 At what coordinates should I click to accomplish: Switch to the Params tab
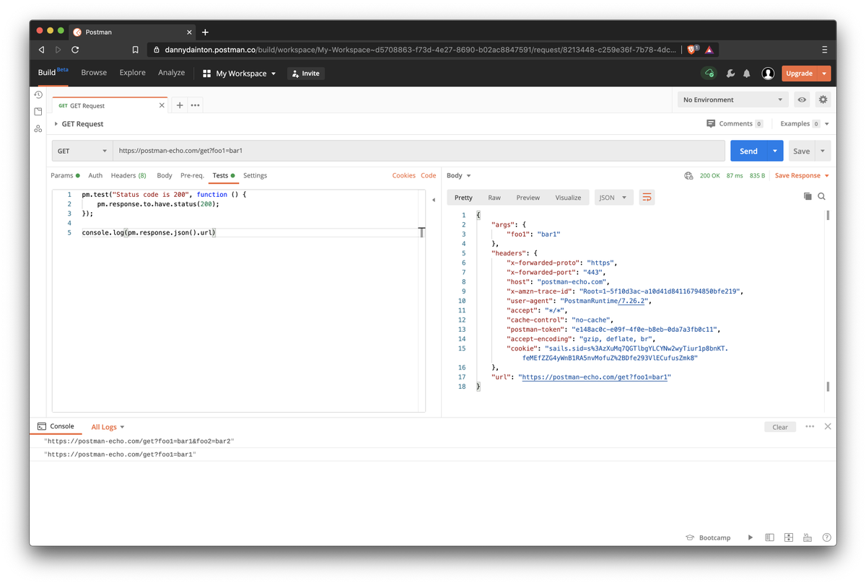(65, 175)
